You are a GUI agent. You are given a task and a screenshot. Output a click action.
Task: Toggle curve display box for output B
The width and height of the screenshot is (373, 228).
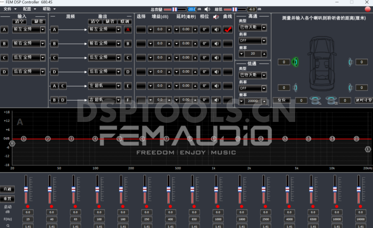(228, 44)
